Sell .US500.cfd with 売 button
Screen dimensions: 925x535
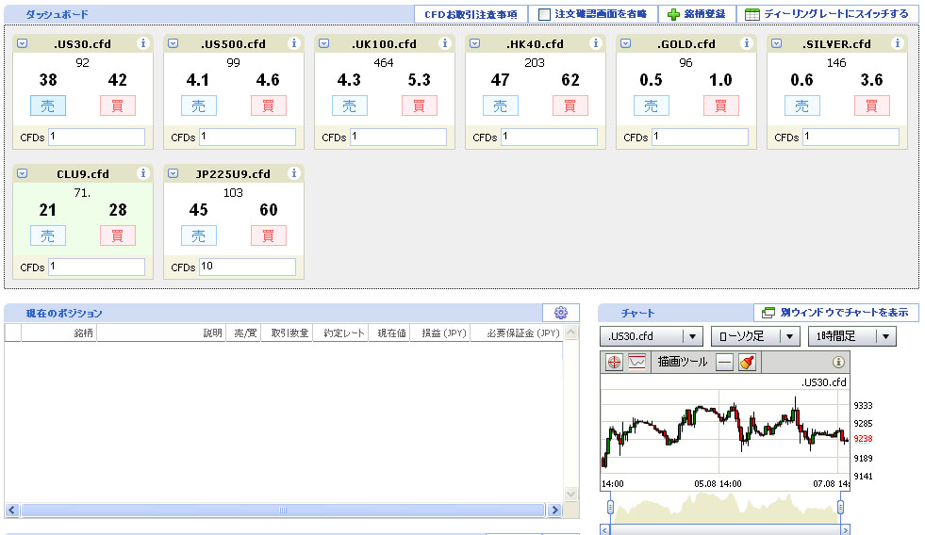(x=199, y=105)
